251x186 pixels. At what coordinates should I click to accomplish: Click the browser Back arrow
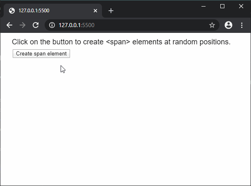click(9, 25)
